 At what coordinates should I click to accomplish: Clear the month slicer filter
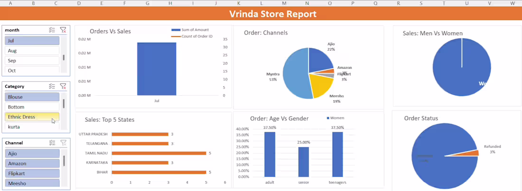click(x=63, y=30)
